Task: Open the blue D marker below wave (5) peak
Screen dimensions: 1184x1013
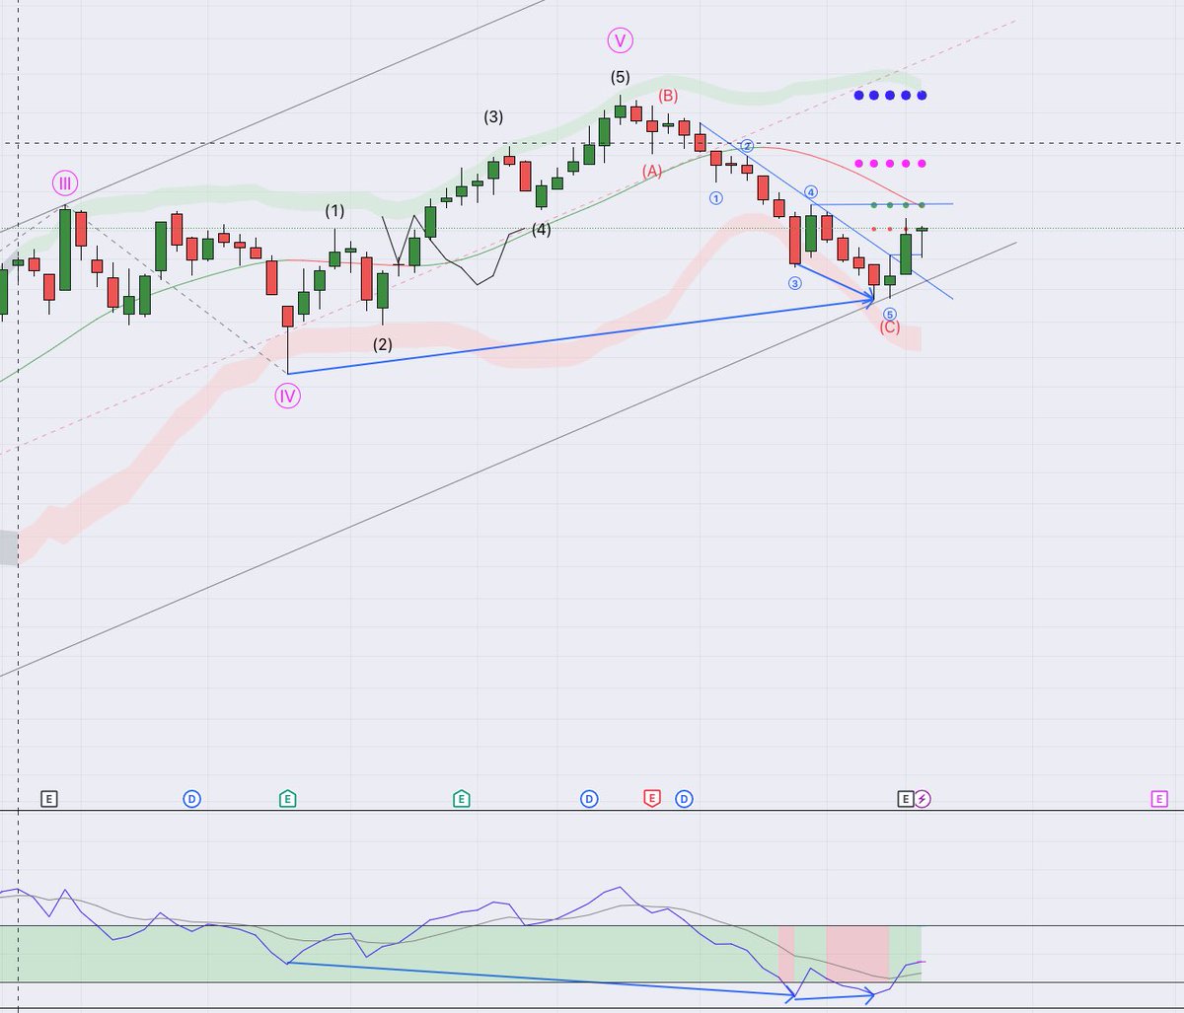Action: click(x=588, y=798)
